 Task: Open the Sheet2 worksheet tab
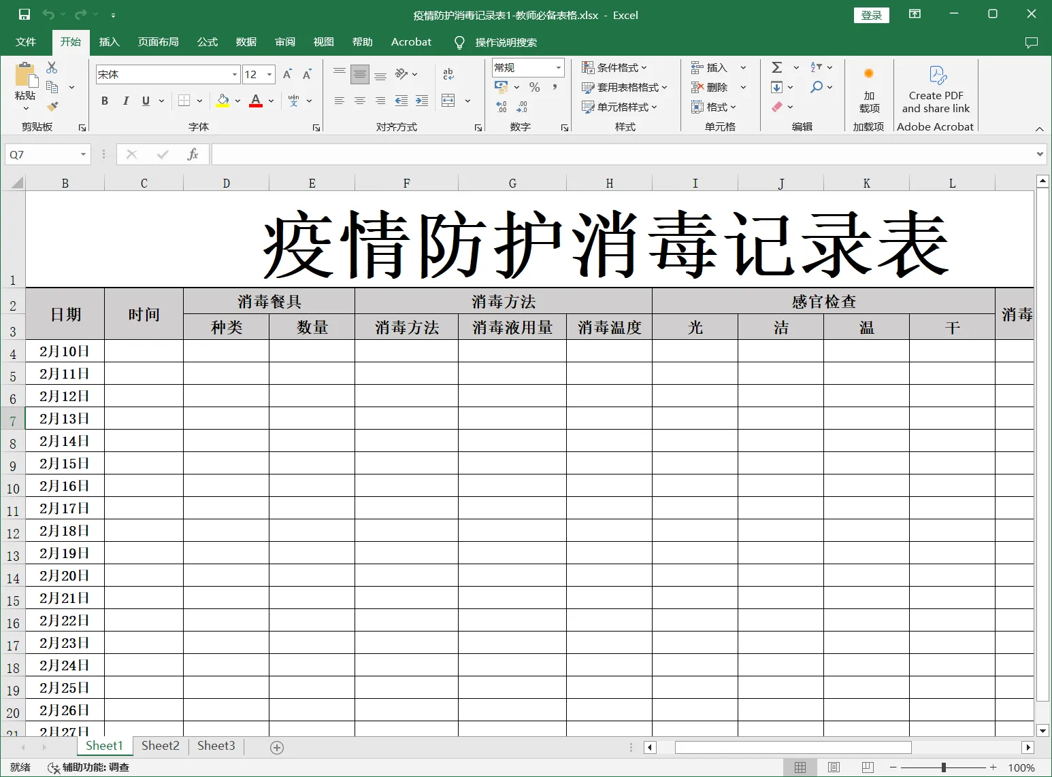pyautogui.click(x=160, y=746)
